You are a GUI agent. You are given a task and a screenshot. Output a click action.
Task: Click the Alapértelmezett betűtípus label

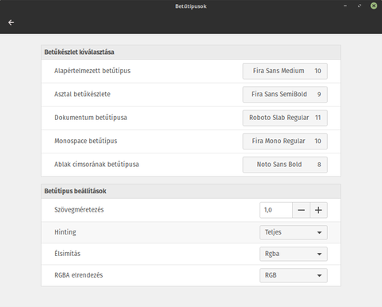pyautogui.click(x=92, y=71)
